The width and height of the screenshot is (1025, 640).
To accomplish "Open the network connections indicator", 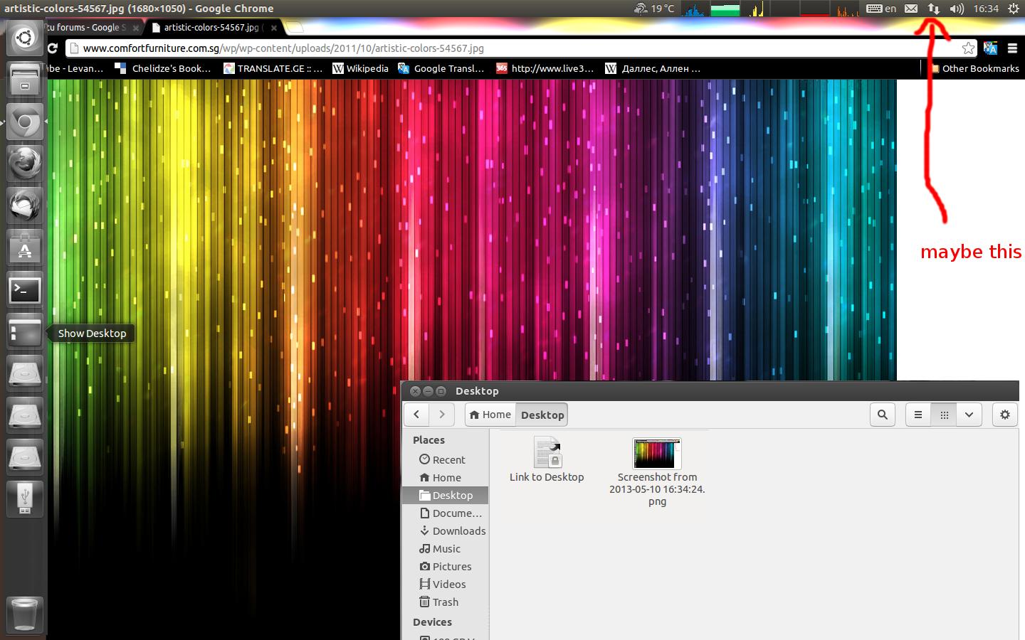I will [933, 9].
